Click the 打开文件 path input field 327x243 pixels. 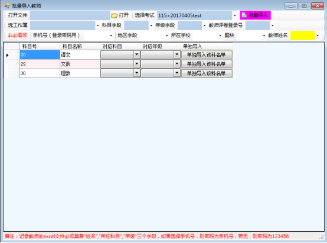point(70,15)
